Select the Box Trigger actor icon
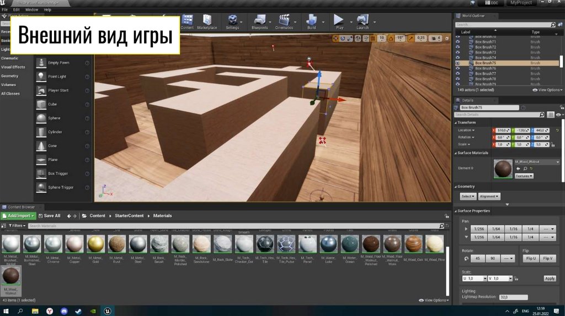This screenshot has width=565, height=316. (42, 173)
